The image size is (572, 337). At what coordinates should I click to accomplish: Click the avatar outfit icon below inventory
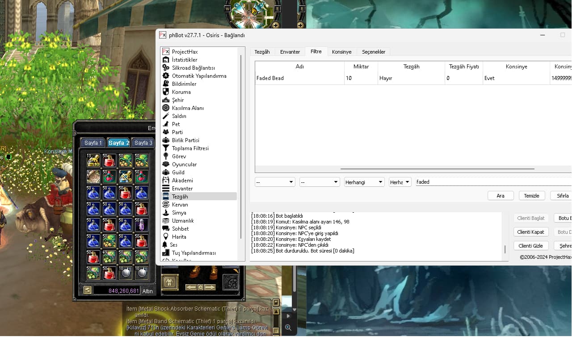[x=169, y=282]
